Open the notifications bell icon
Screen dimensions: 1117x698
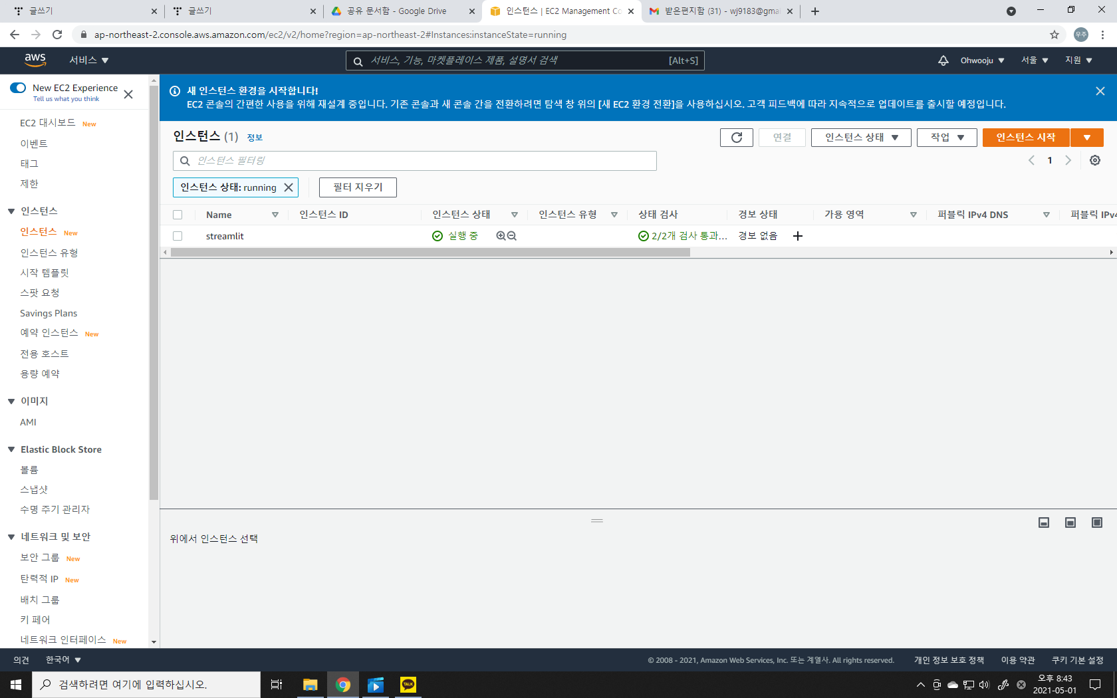pyautogui.click(x=943, y=60)
